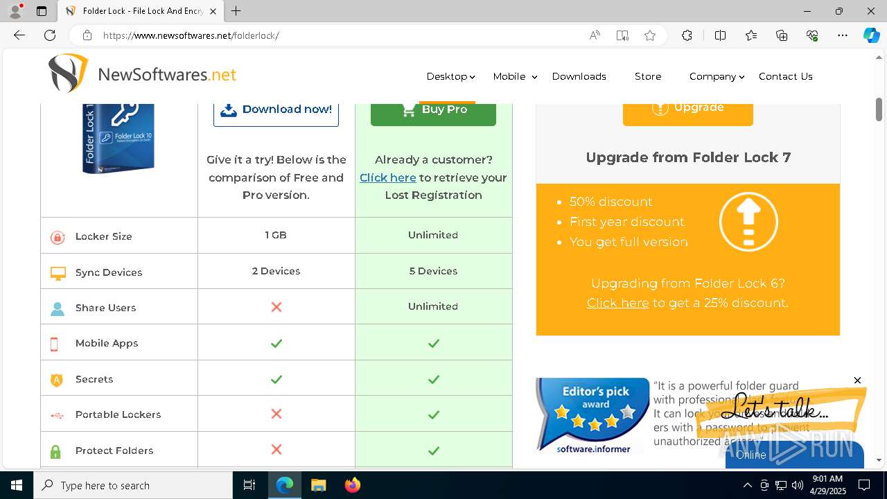Open Task View on taskbar
The height and width of the screenshot is (499, 887).
pos(249,485)
